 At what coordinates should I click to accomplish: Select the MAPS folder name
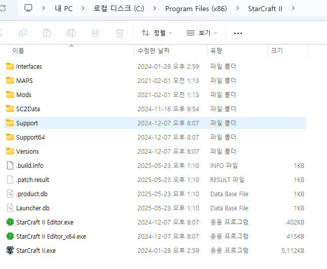point(24,80)
